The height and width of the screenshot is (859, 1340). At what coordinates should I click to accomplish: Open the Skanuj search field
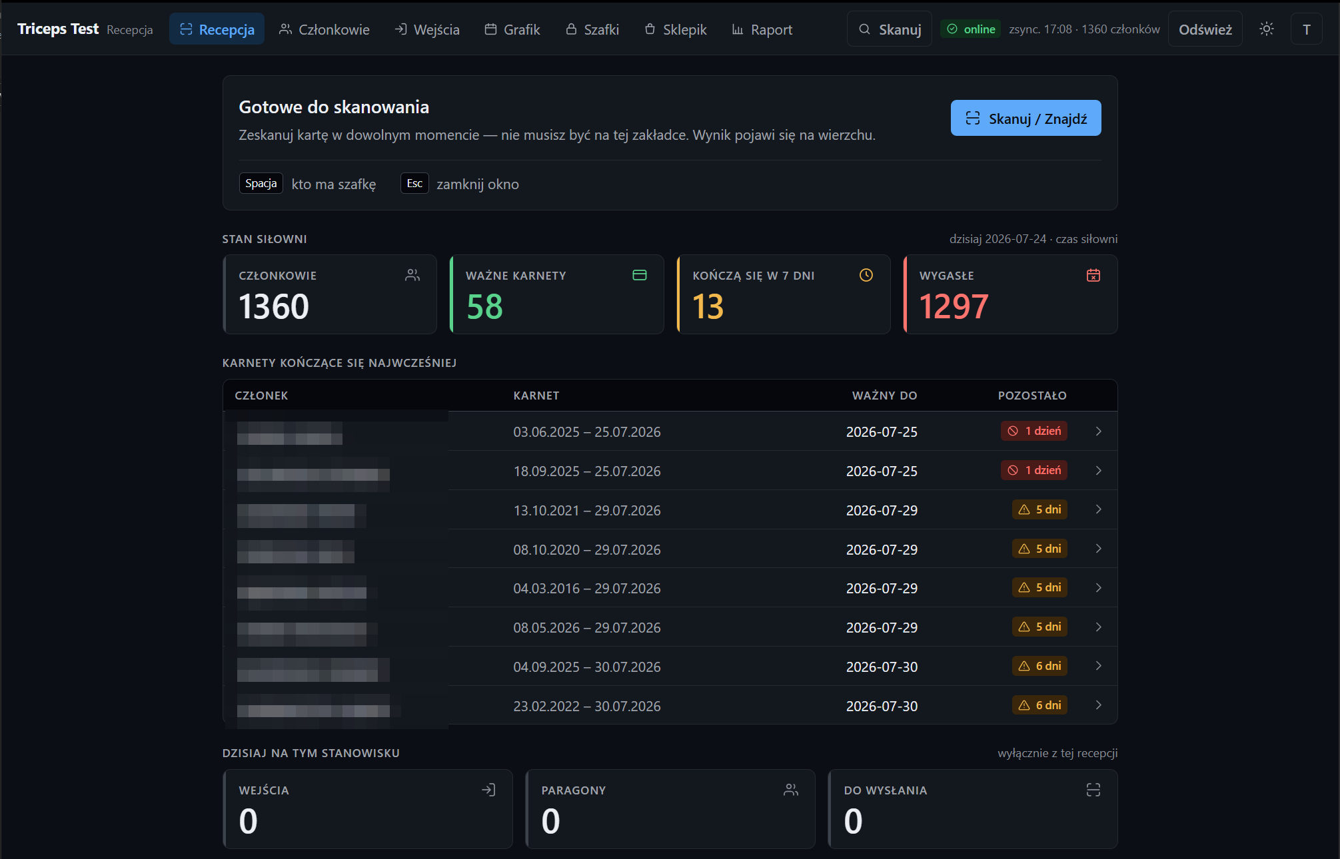pos(889,29)
